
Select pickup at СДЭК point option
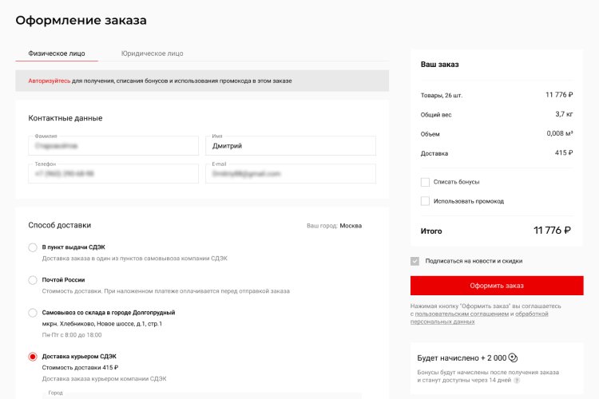point(33,247)
